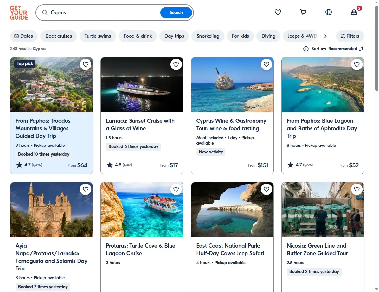Viewport: 379px width, 292px height.
Task: Open the language globe icon
Action: point(329,12)
